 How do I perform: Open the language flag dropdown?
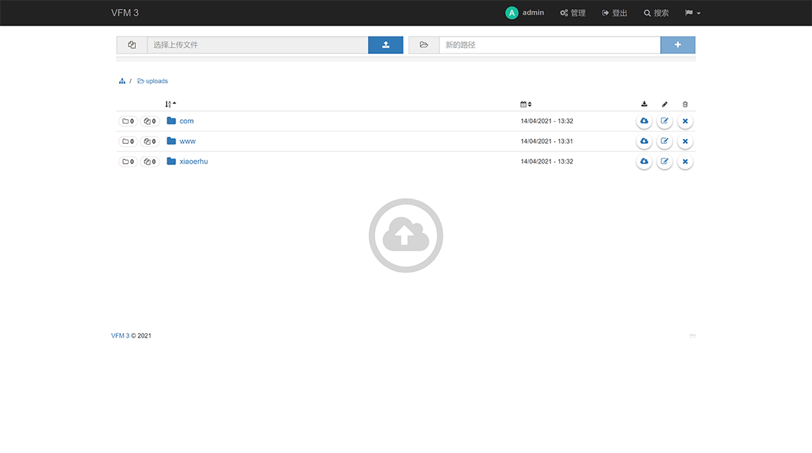692,13
